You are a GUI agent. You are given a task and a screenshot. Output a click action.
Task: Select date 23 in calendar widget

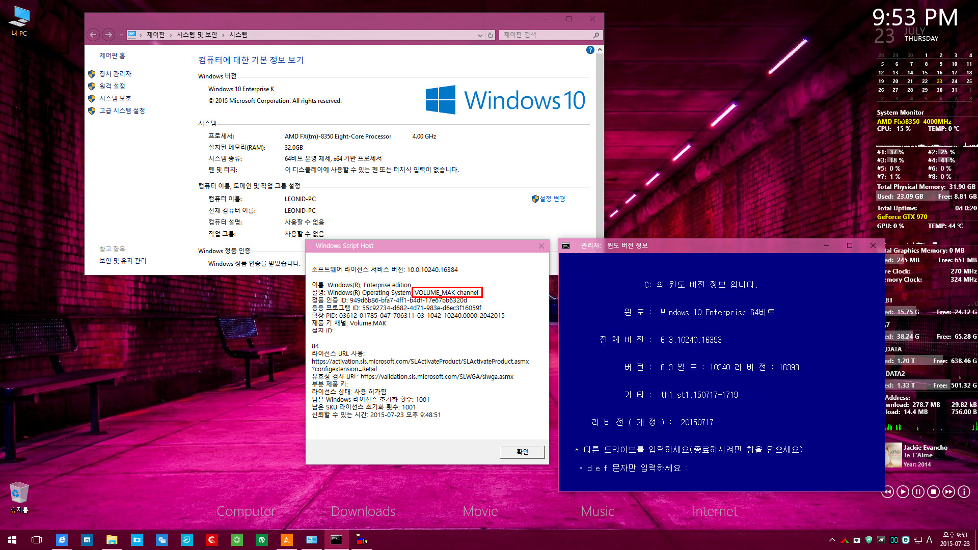tap(939, 81)
